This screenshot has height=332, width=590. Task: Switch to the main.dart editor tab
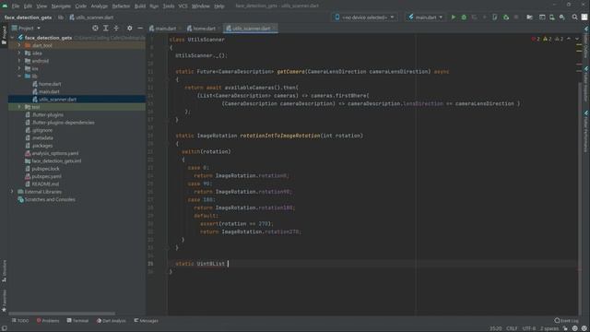tap(163, 29)
